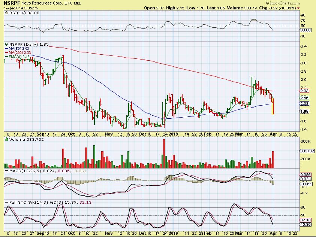
Task: Click the 2.33 price tag on right axis
Action: coord(304,91)
